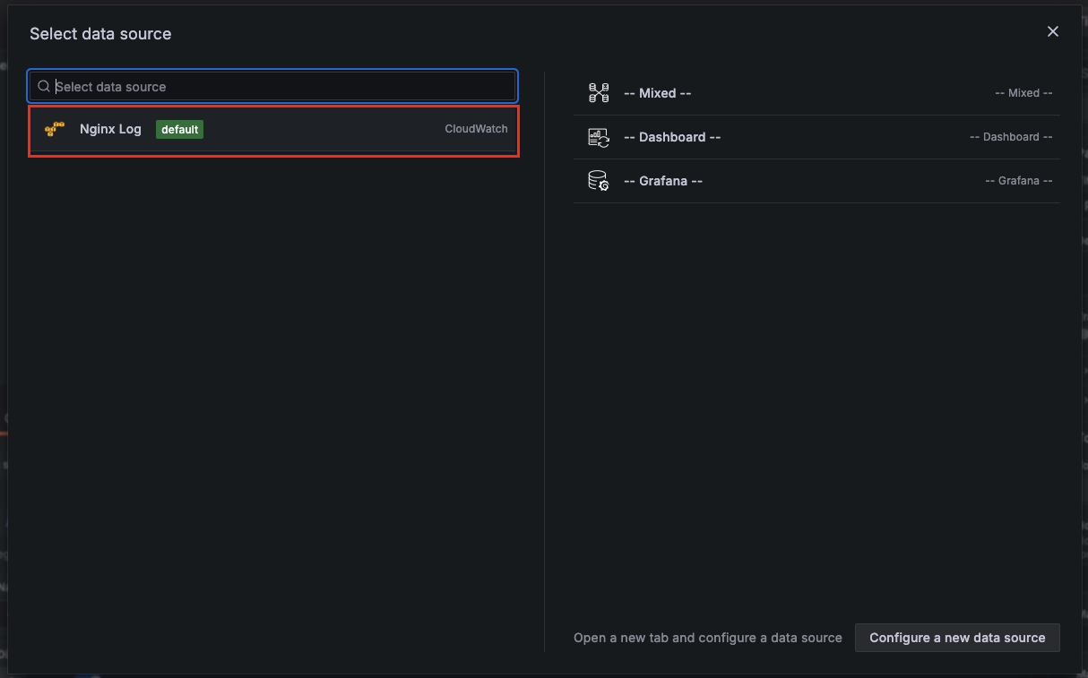Choose the -- Grafana -- data source
Viewport: 1088px width, 678px height.
tap(816, 181)
